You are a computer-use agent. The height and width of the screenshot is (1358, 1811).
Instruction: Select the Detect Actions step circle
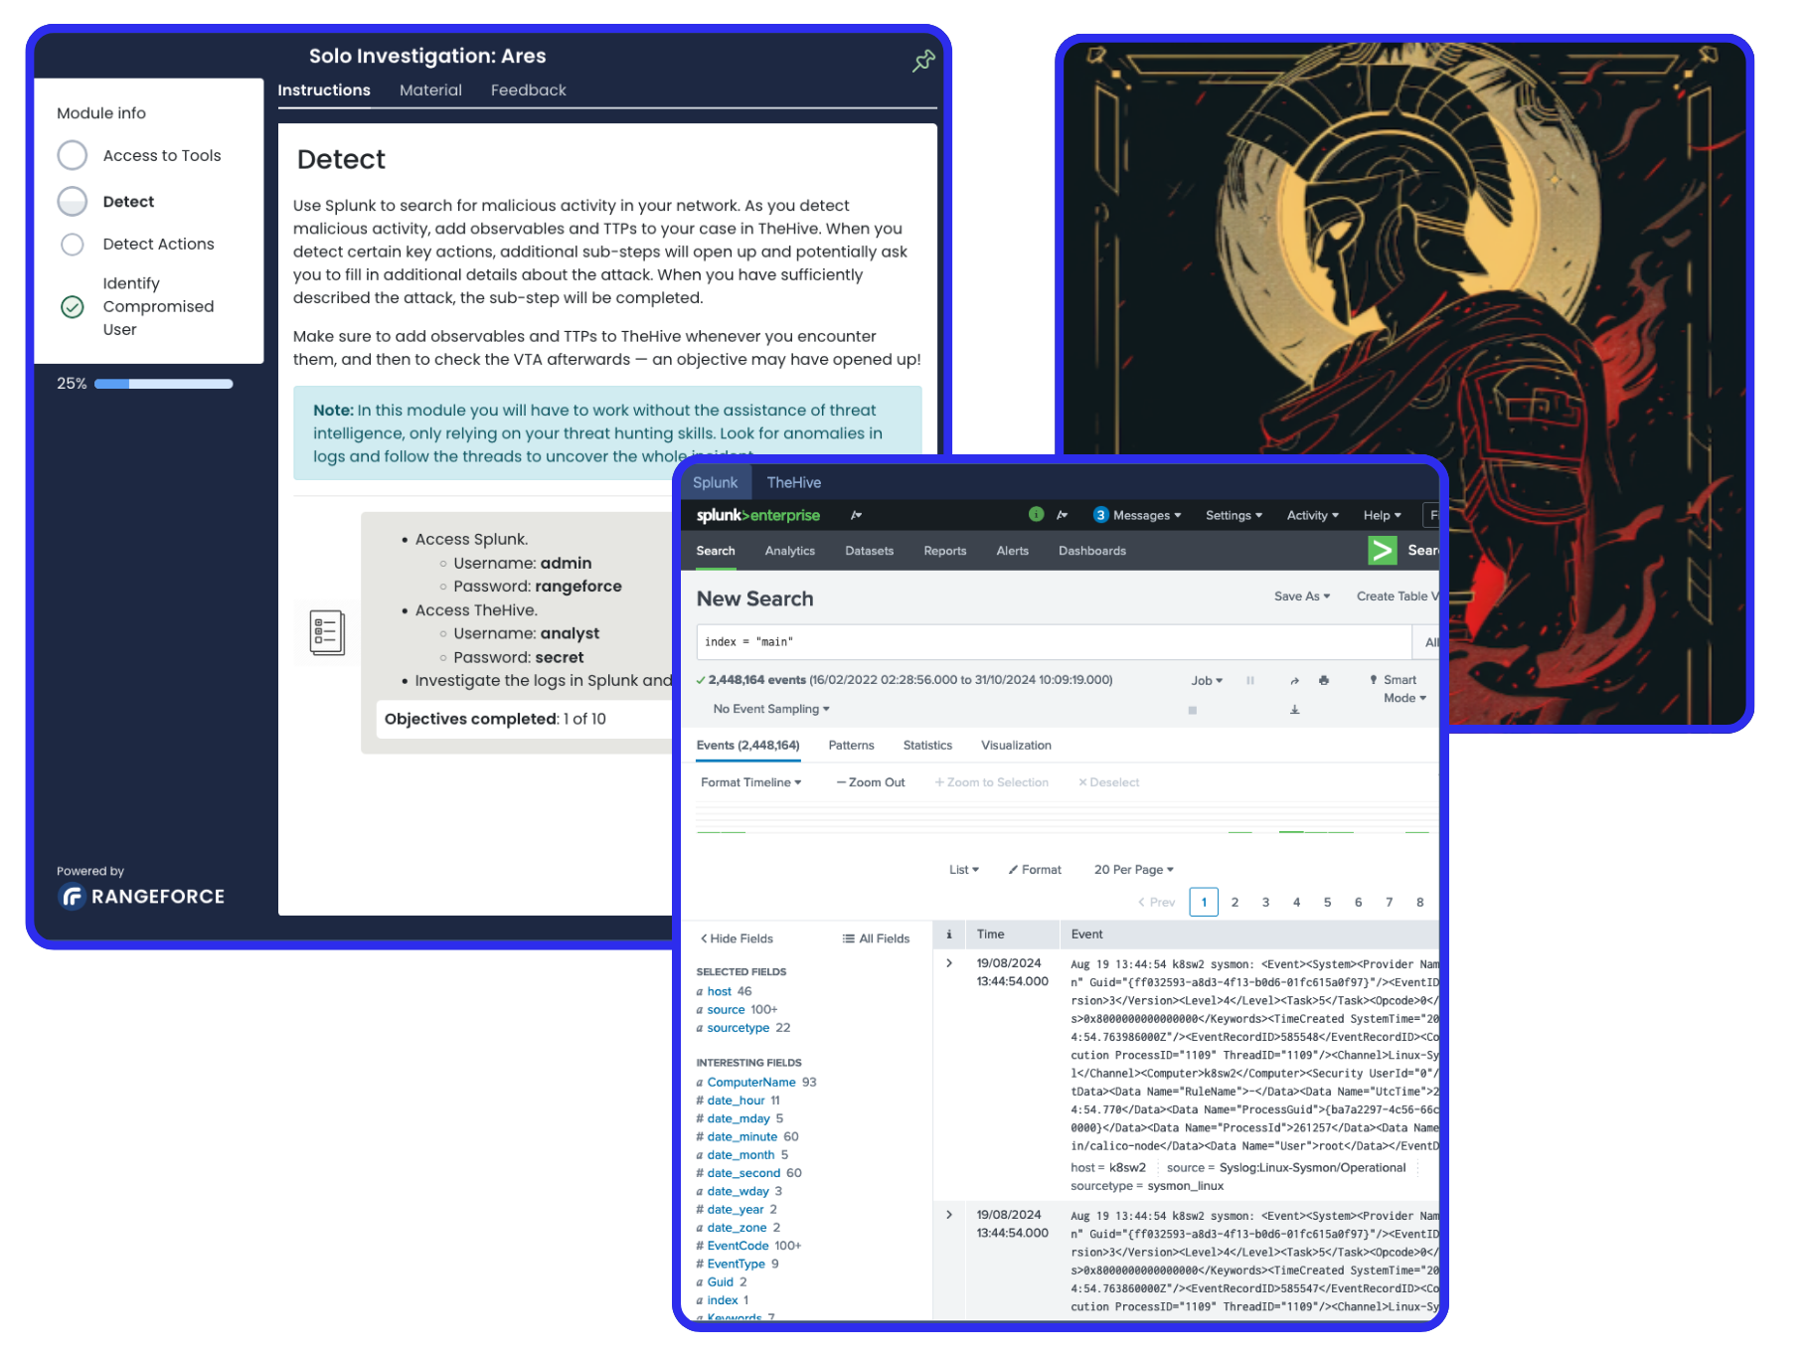click(x=72, y=244)
